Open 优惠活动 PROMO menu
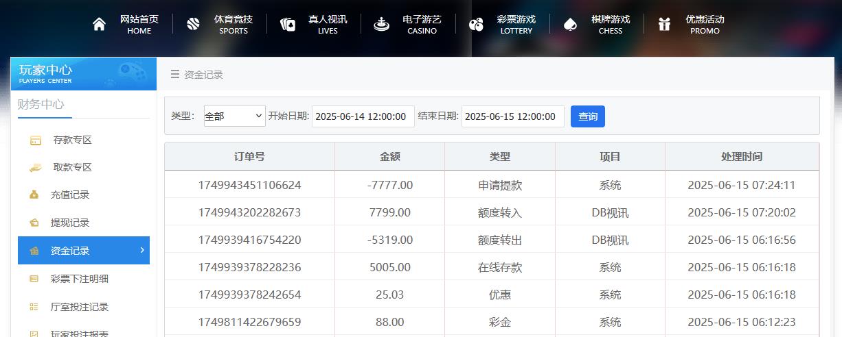Viewport: 842px width, 337px height. 705,25
